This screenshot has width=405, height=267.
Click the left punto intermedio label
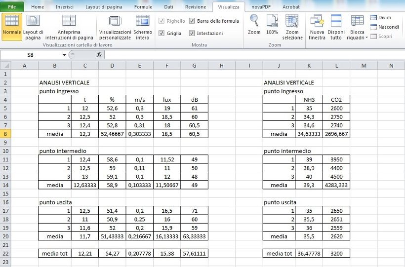[x=63, y=151]
